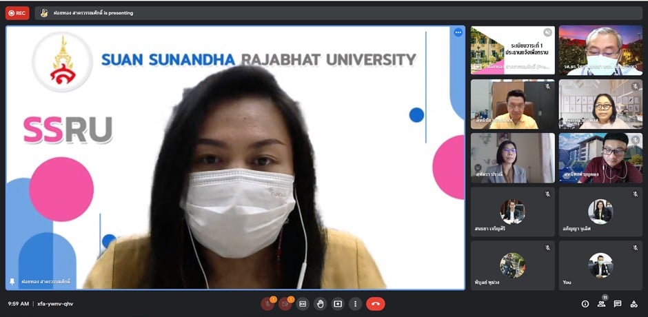The height and width of the screenshot is (317, 648).
Task: Turn on closed captions
Action: tap(303, 304)
